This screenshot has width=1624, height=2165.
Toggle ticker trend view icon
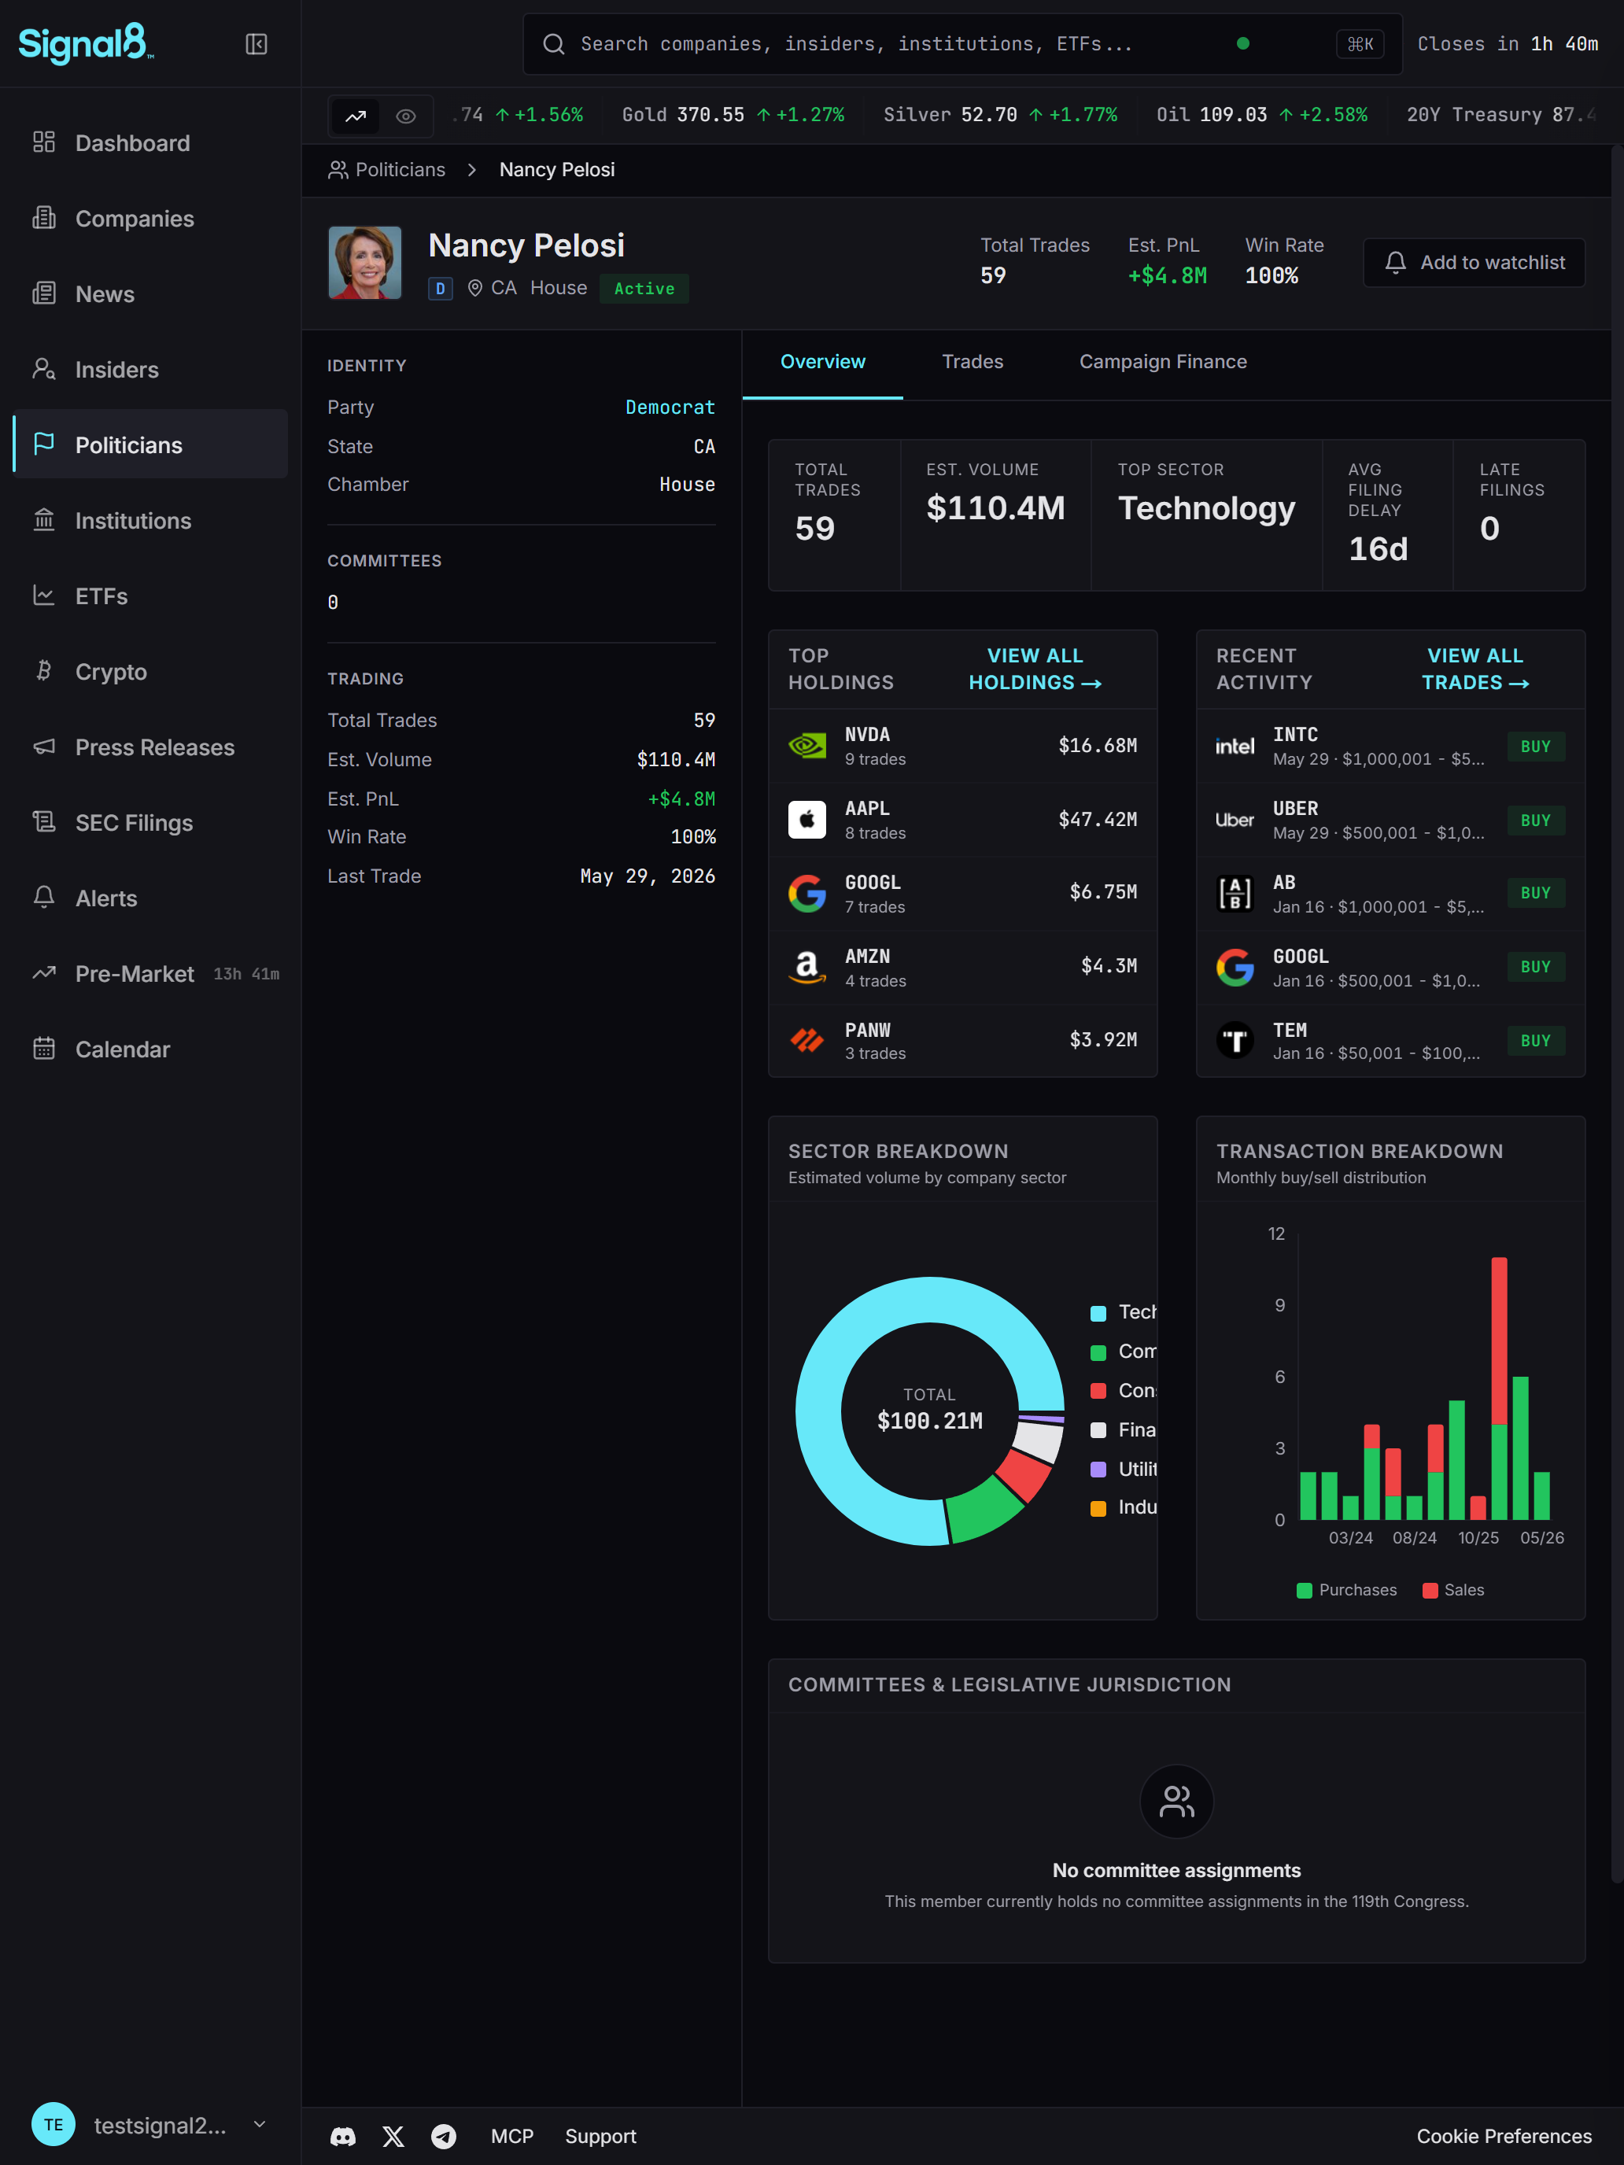356,116
